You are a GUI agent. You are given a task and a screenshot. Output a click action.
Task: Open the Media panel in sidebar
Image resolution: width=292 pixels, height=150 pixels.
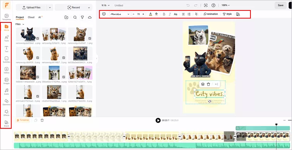[7, 27]
